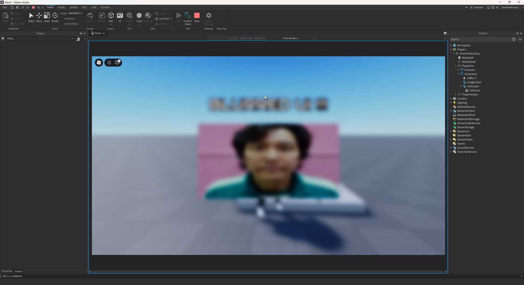524x285 pixels.
Task: Collapse the ScreenGui tree node
Action: 458,74
